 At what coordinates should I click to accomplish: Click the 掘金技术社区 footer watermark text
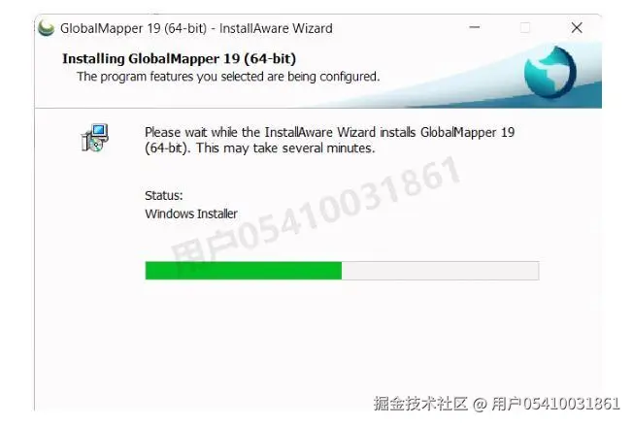point(420,404)
